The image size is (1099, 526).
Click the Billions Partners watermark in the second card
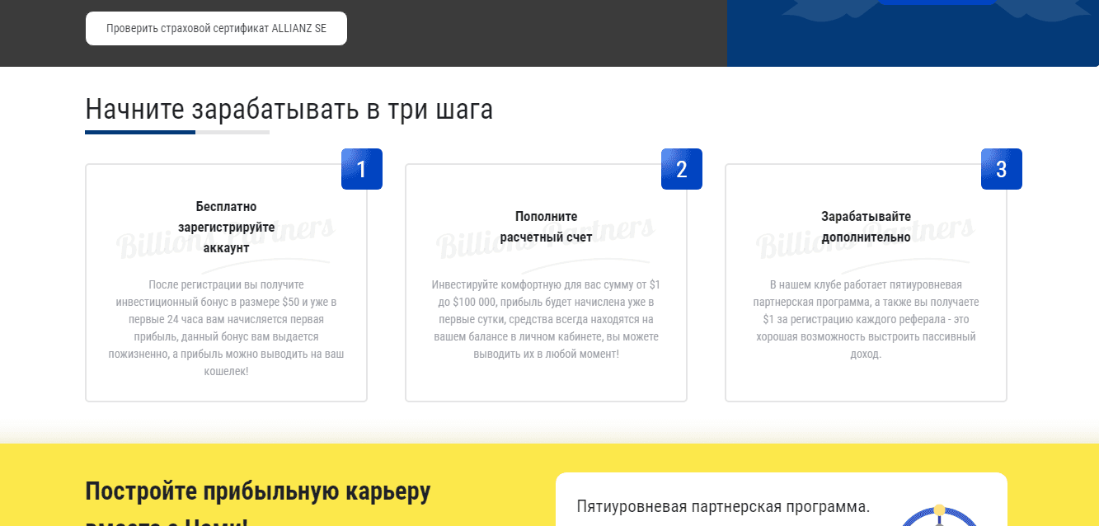pyautogui.click(x=545, y=235)
